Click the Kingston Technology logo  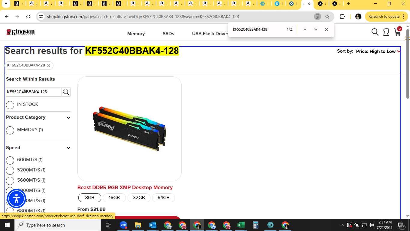pyautogui.click(x=21, y=32)
